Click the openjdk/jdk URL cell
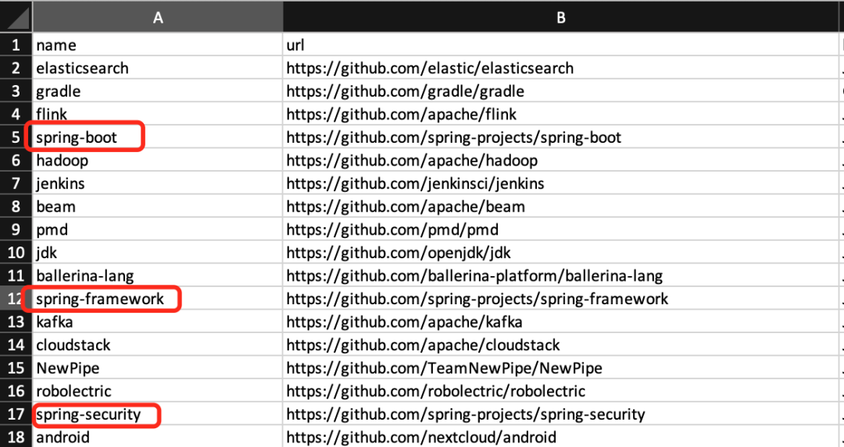844x447 pixels. [x=399, y=253]
